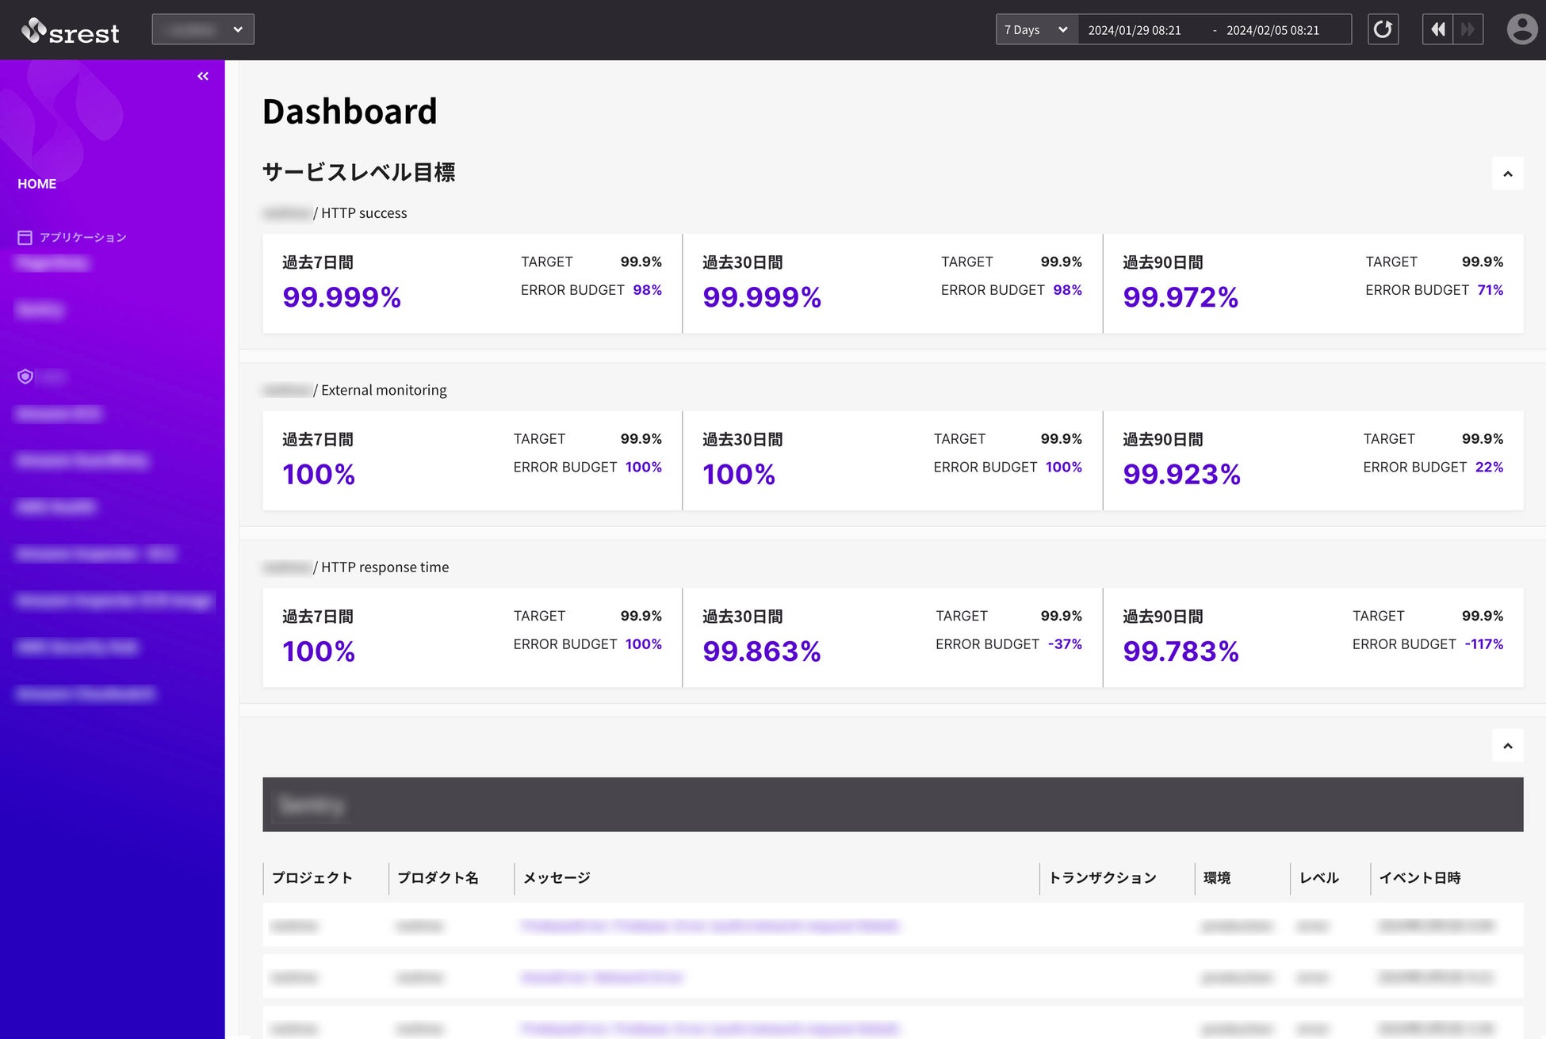Click the shield icon in sidebar
Screen dimensions: 1546x1039
(25, 376)
